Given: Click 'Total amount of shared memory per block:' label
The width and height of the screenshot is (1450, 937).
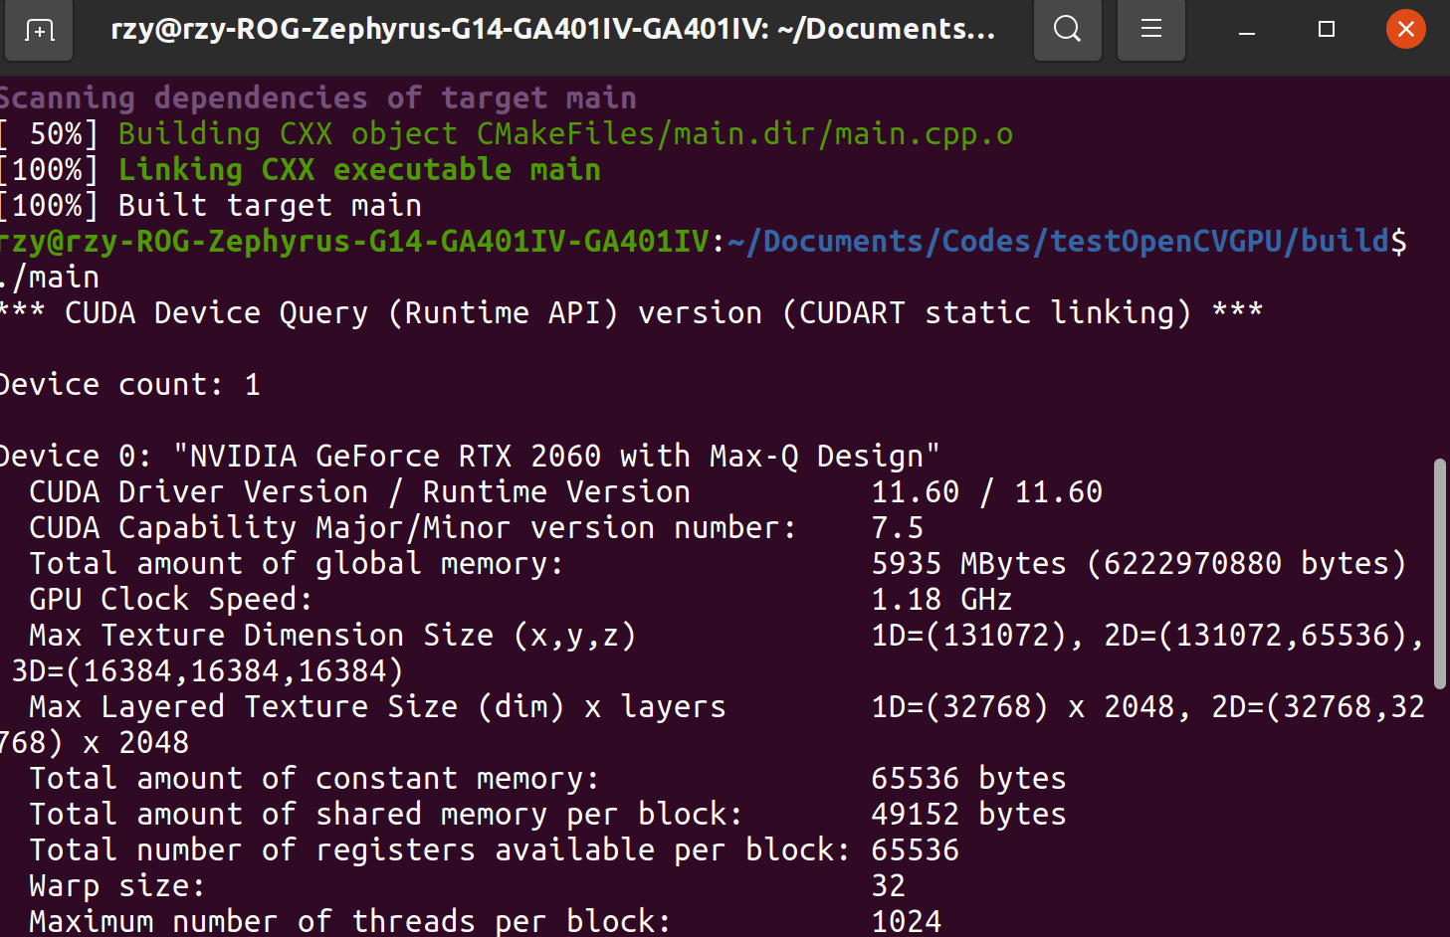Looking at the screenshot, I should [386, 814].
